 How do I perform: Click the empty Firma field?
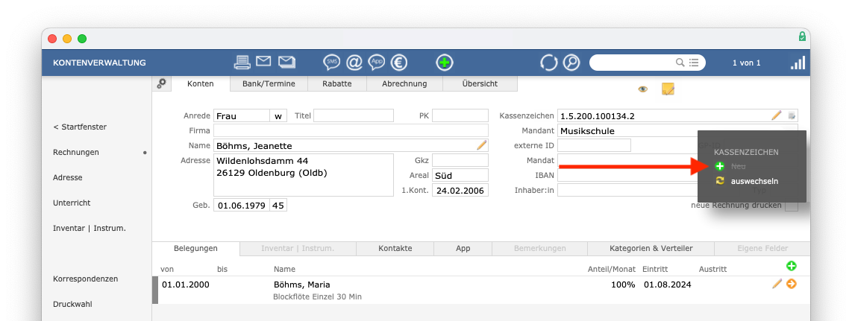click(x=351, y=130)
